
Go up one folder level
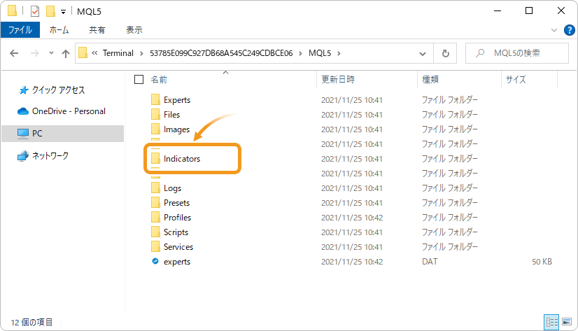(66, 53)
